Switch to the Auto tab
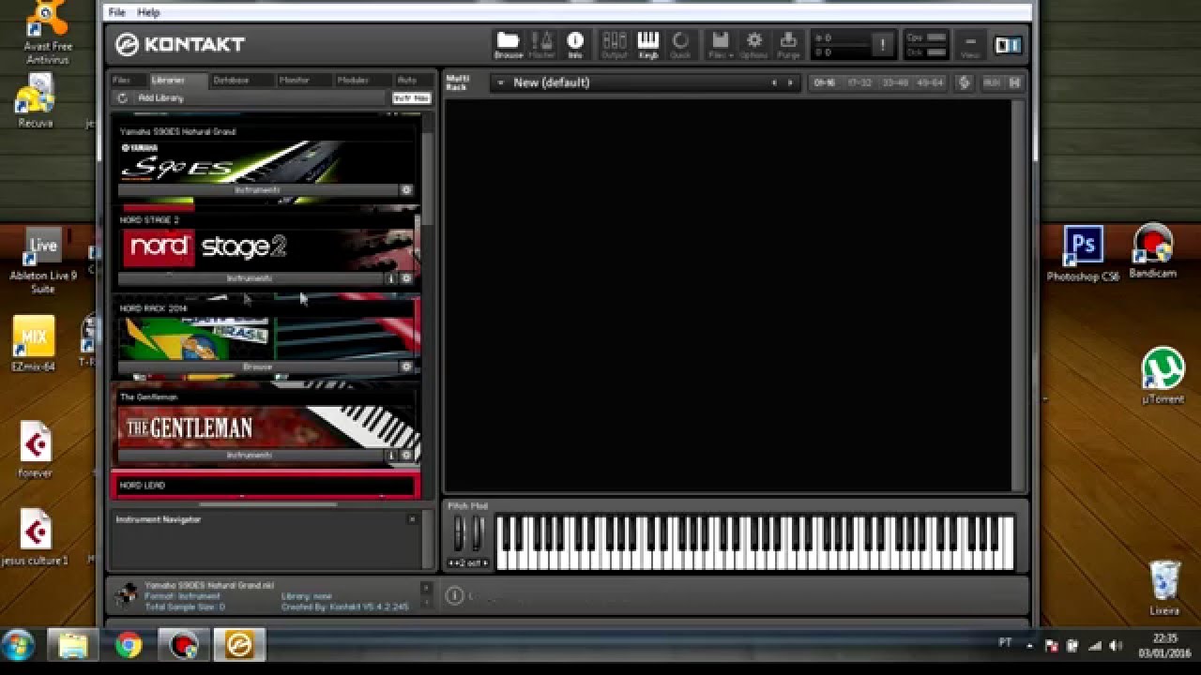This screenshot has width=1201, height=675. pos(412,81)
